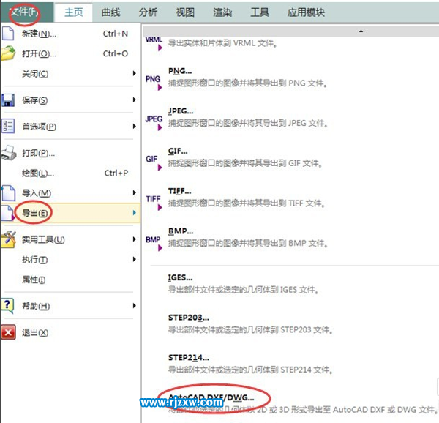Choose 退出(X) menu entry

(x=70, y=332)
